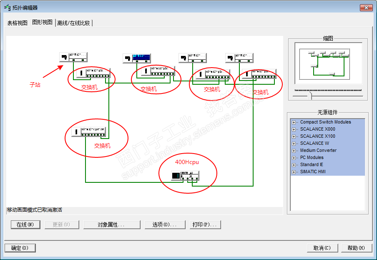Viewport: 377px width, 260px height.
Task: Expand the SIMATIC HMI node
Action: pos(294,172)
